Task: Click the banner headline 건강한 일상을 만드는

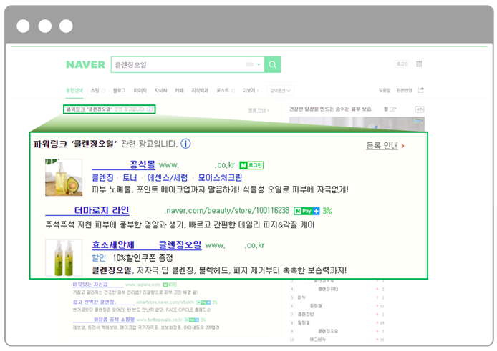Action: [x=331, y=109]
